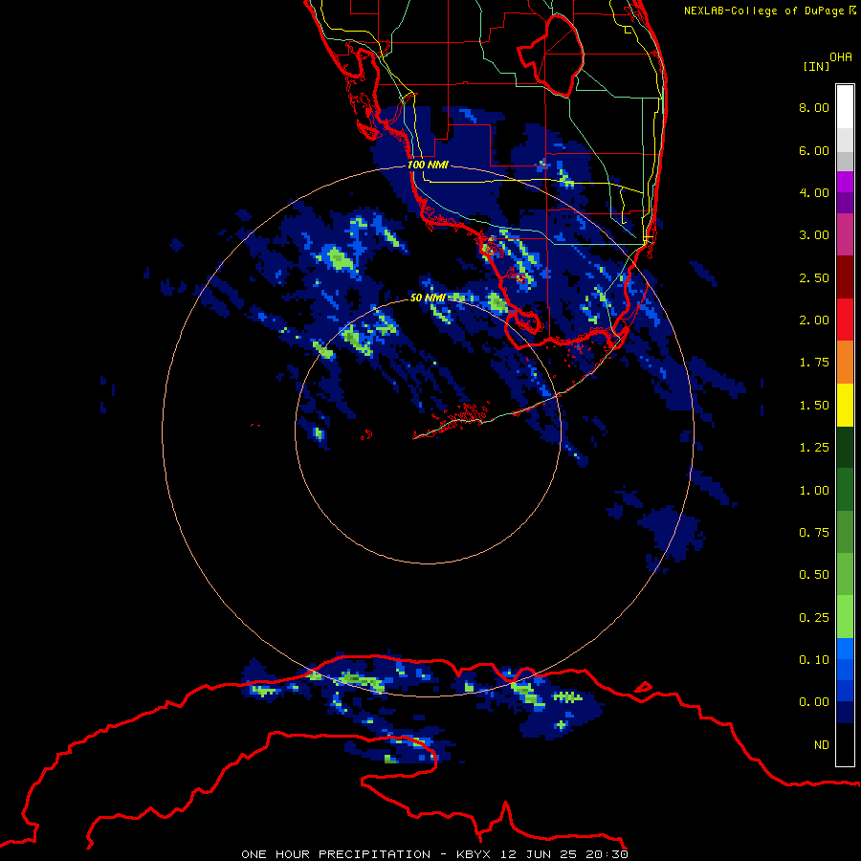861x861 pixels.
Task: Click the '2.00' legend value
Action: click(x=814, y=320)
